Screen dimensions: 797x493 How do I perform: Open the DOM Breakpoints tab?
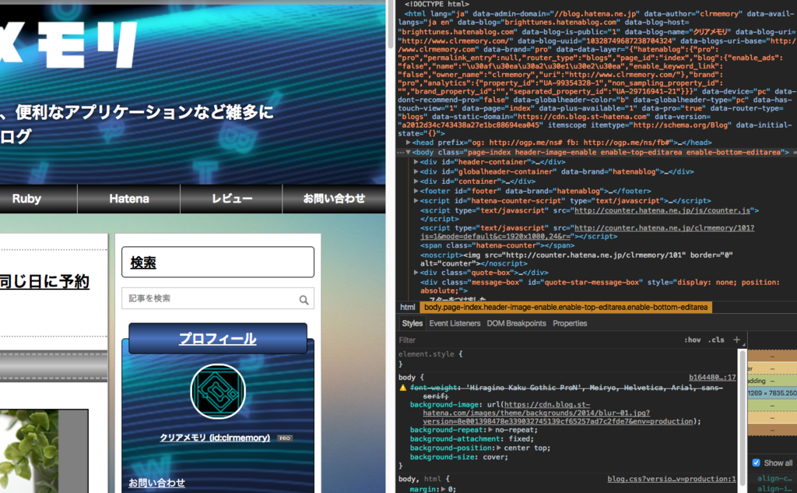[516, 323]
